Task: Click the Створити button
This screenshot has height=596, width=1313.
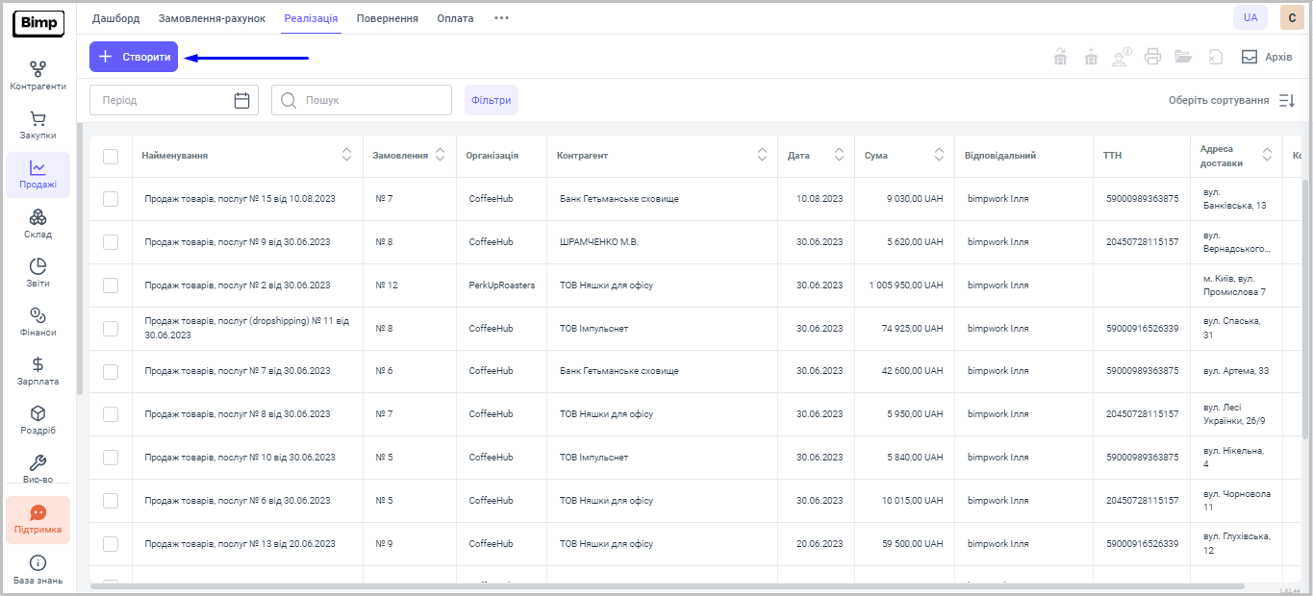Action: tap(134, 57)
